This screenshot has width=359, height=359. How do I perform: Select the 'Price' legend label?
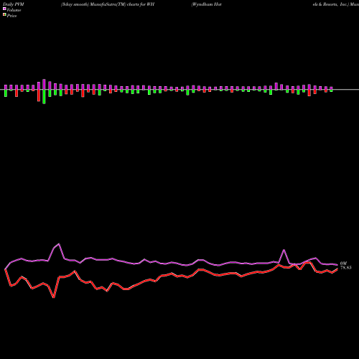pos(11,16)
